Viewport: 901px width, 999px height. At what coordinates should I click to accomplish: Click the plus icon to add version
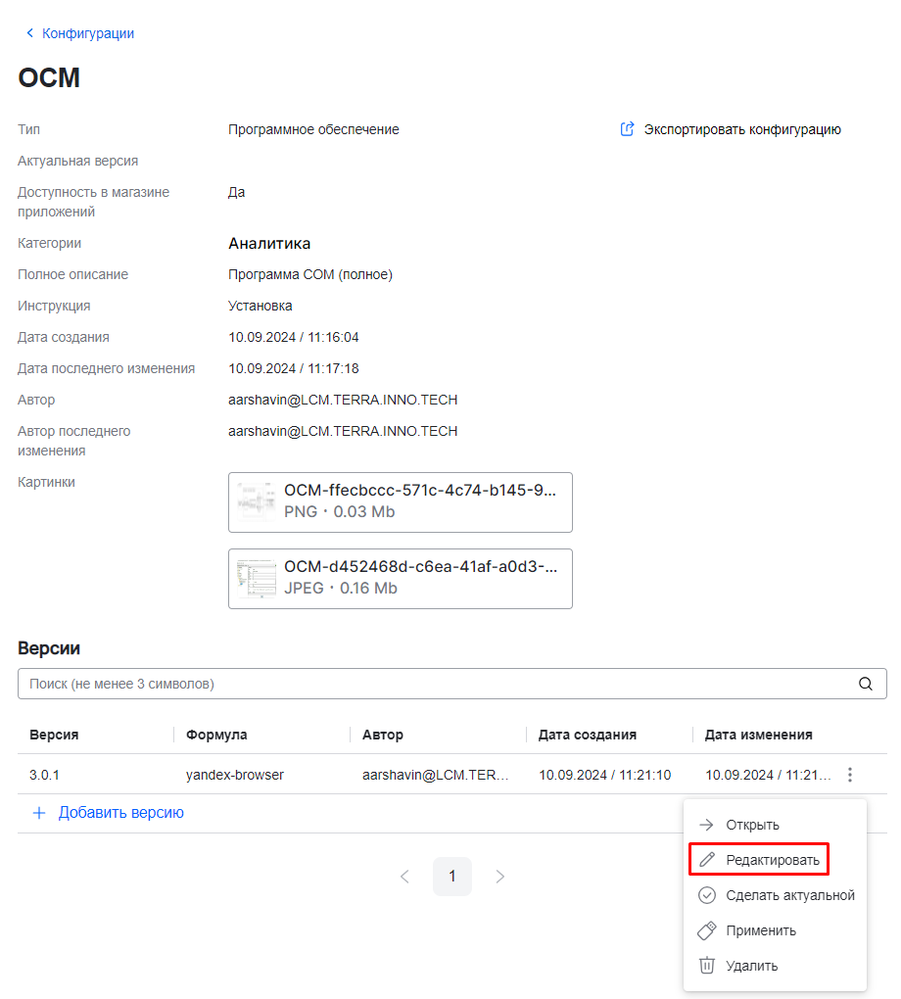pyautogui.click(x=39, y=813)
